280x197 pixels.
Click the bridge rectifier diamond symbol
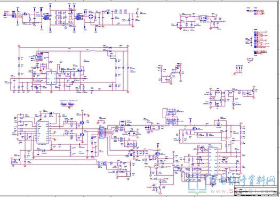[x=91, y=17]
